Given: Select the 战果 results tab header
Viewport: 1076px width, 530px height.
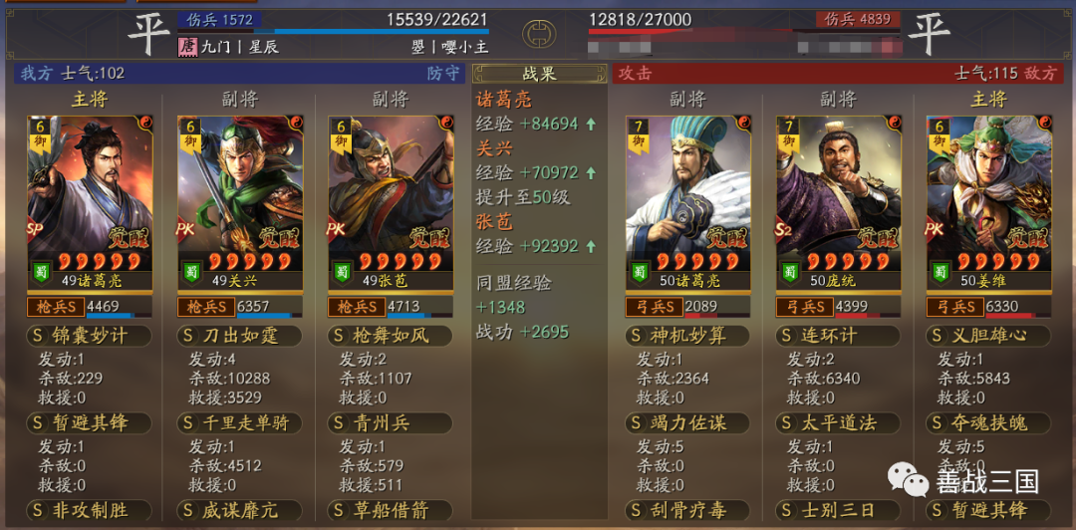Looking at the screenshot, I should [539, 74].
